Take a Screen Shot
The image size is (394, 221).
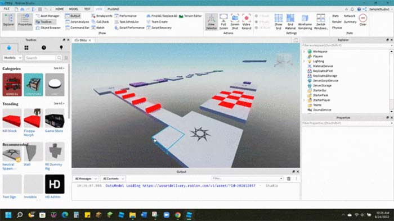pyautogui.click(x=235, y=22)
